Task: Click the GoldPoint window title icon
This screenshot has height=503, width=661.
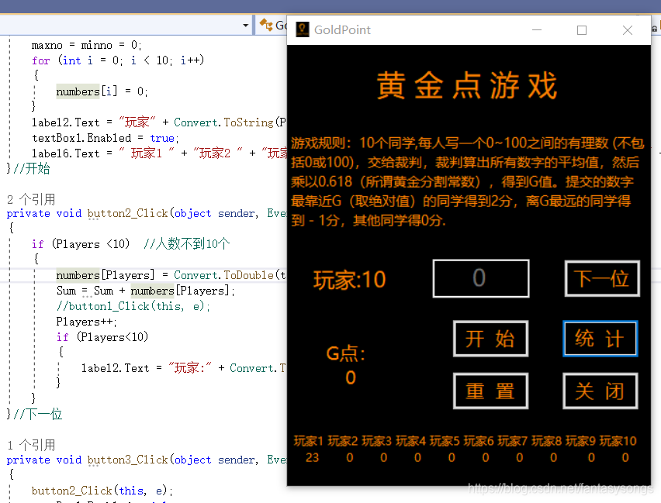Action: pyautogui.click(x=303, y=29)
